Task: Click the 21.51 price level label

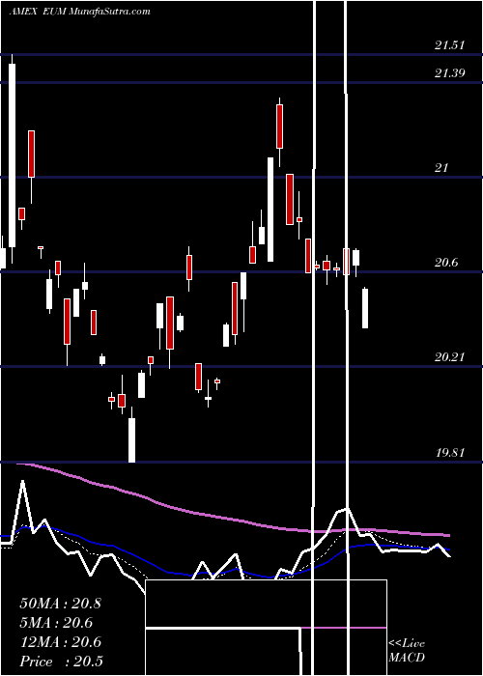Action: click(x=449, y=44)
